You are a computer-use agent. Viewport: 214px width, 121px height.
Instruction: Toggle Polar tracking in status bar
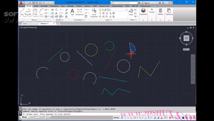[135, 118]
